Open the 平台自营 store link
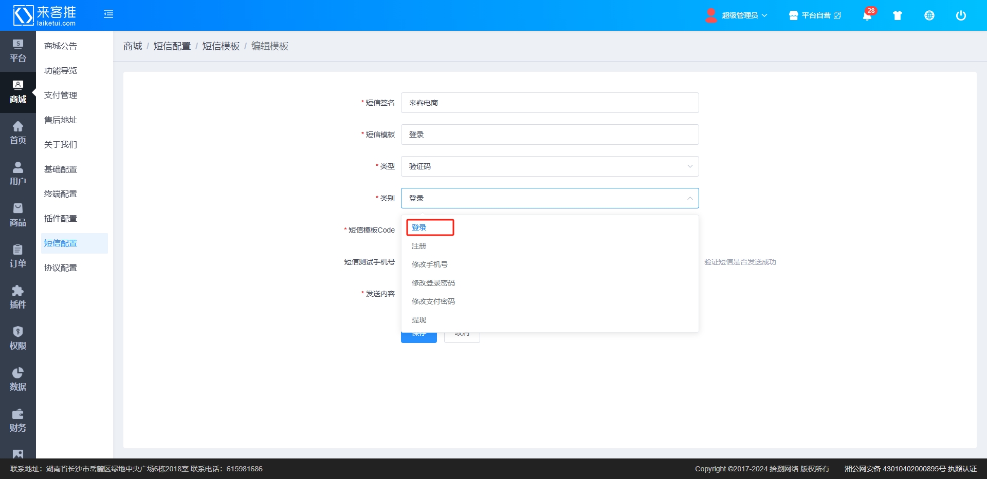 pos(815,15)
